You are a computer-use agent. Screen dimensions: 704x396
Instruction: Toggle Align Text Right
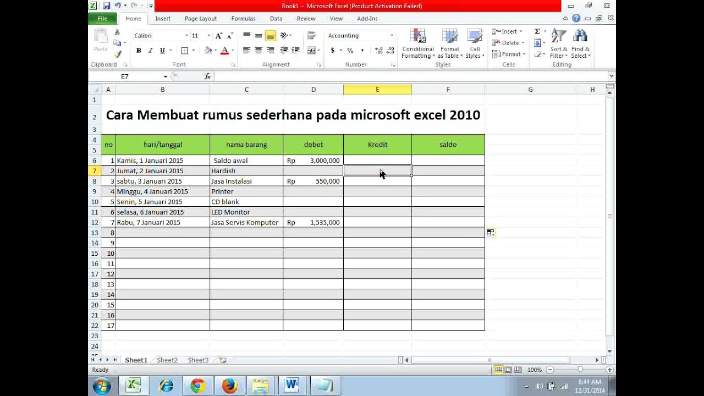click(270, 51)
